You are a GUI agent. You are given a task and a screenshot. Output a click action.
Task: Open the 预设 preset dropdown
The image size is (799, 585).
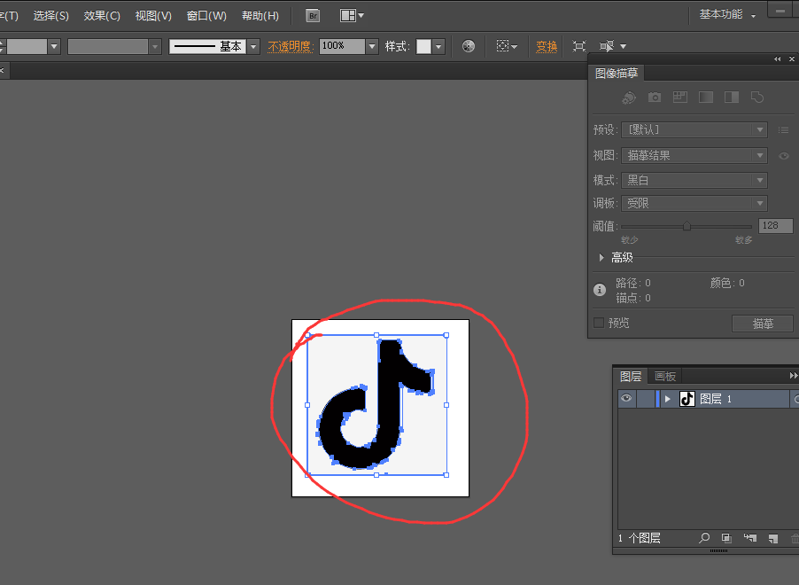(x=694, y=129)
